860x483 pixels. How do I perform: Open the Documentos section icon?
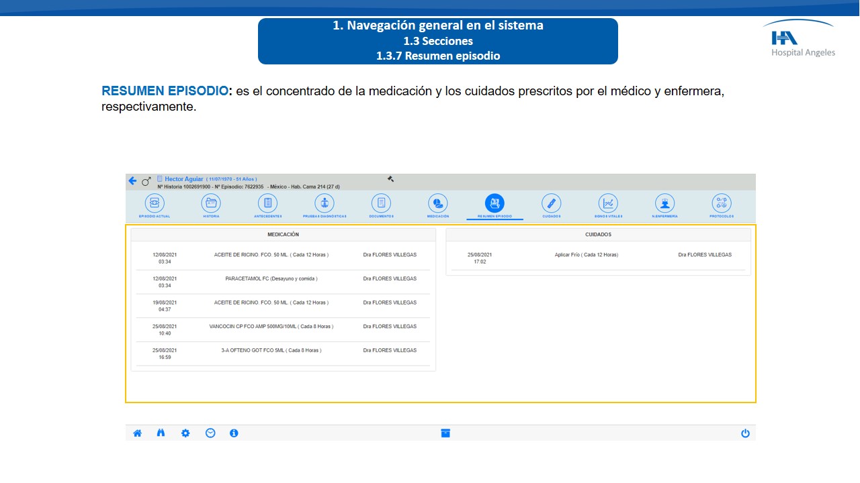(381, 203)
